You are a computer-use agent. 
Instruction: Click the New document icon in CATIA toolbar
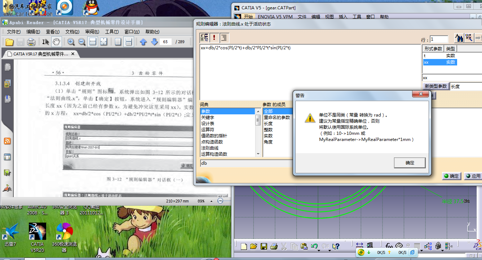(x=244, y=246)
